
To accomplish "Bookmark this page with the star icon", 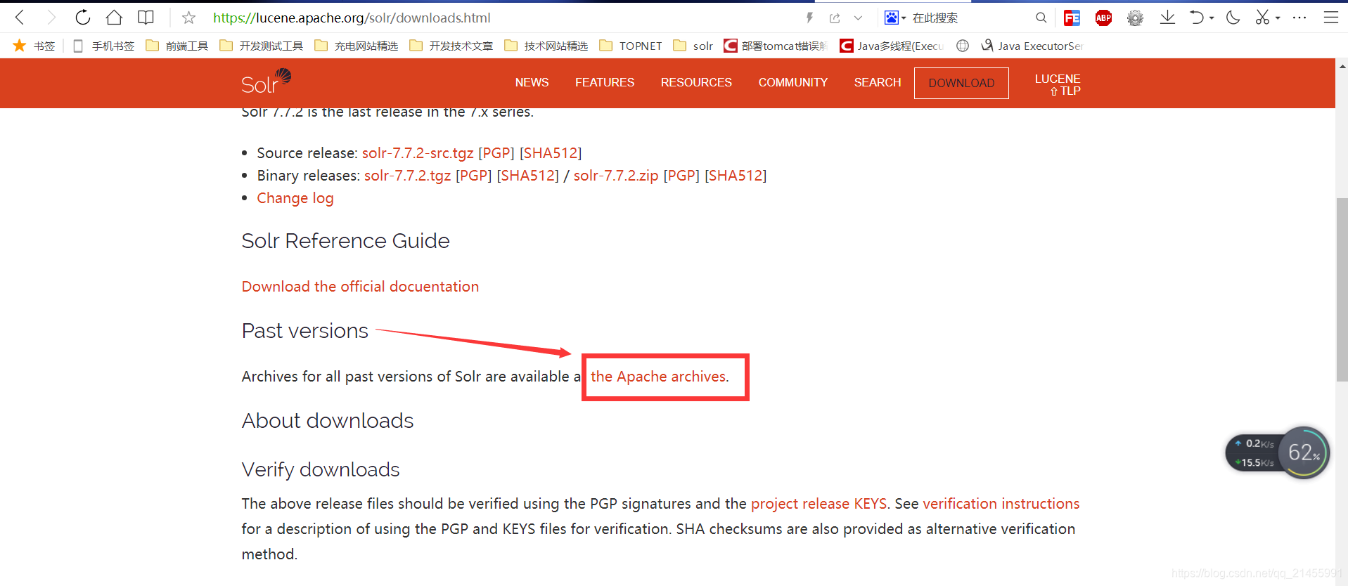I will point(188,18).
